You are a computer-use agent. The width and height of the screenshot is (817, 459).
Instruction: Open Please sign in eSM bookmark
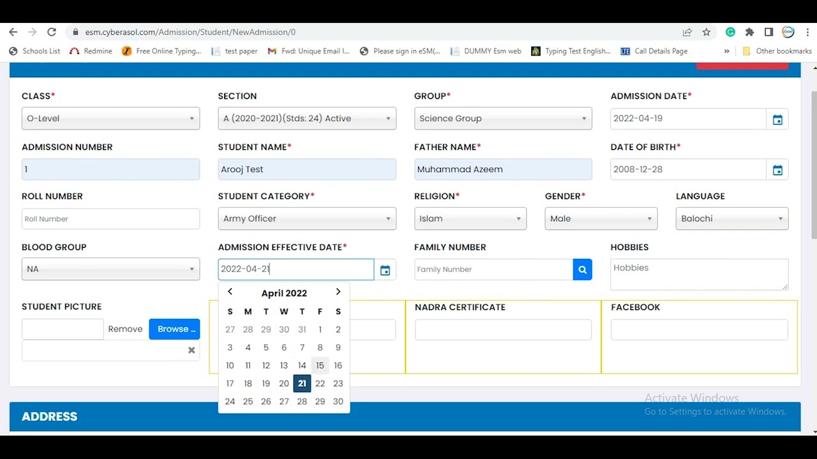click(x=400, y=51)
